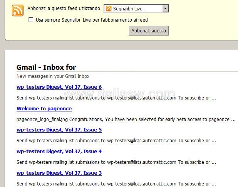
Task: Click the pageonce_logo_final.jpg Congratulations summary text
Action: pyautogui.click(x=126, y=120)
